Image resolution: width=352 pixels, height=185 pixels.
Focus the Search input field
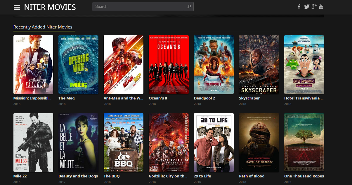pyautogui.click(x=143, y=6)
